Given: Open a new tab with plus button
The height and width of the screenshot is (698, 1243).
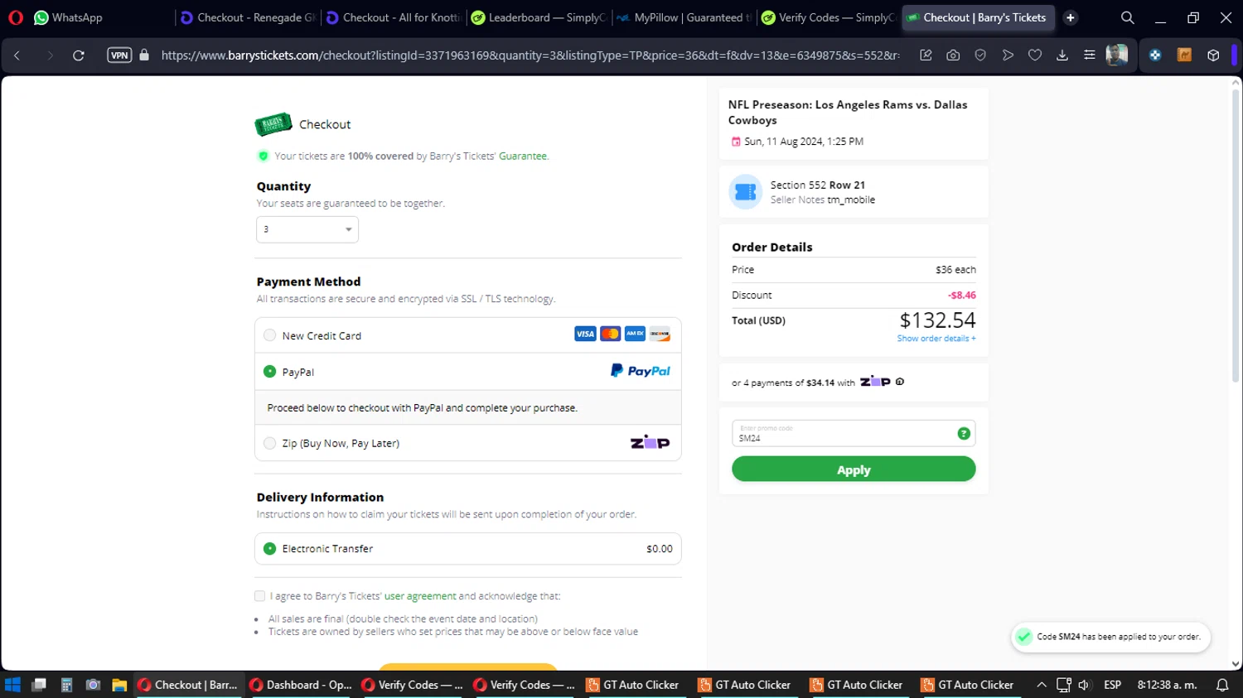Looking at the screenshot, I should 1071,17.
